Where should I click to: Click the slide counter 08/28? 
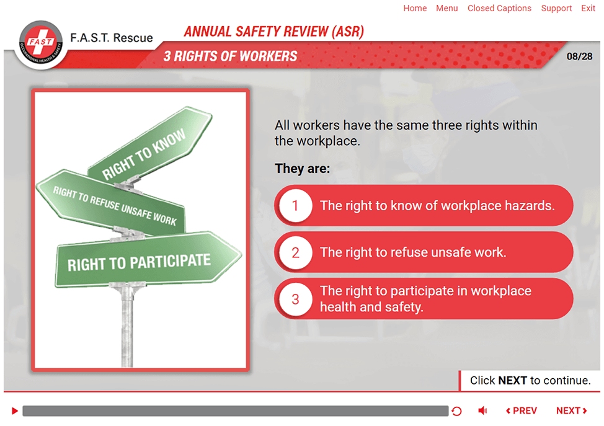coord(579,56)
